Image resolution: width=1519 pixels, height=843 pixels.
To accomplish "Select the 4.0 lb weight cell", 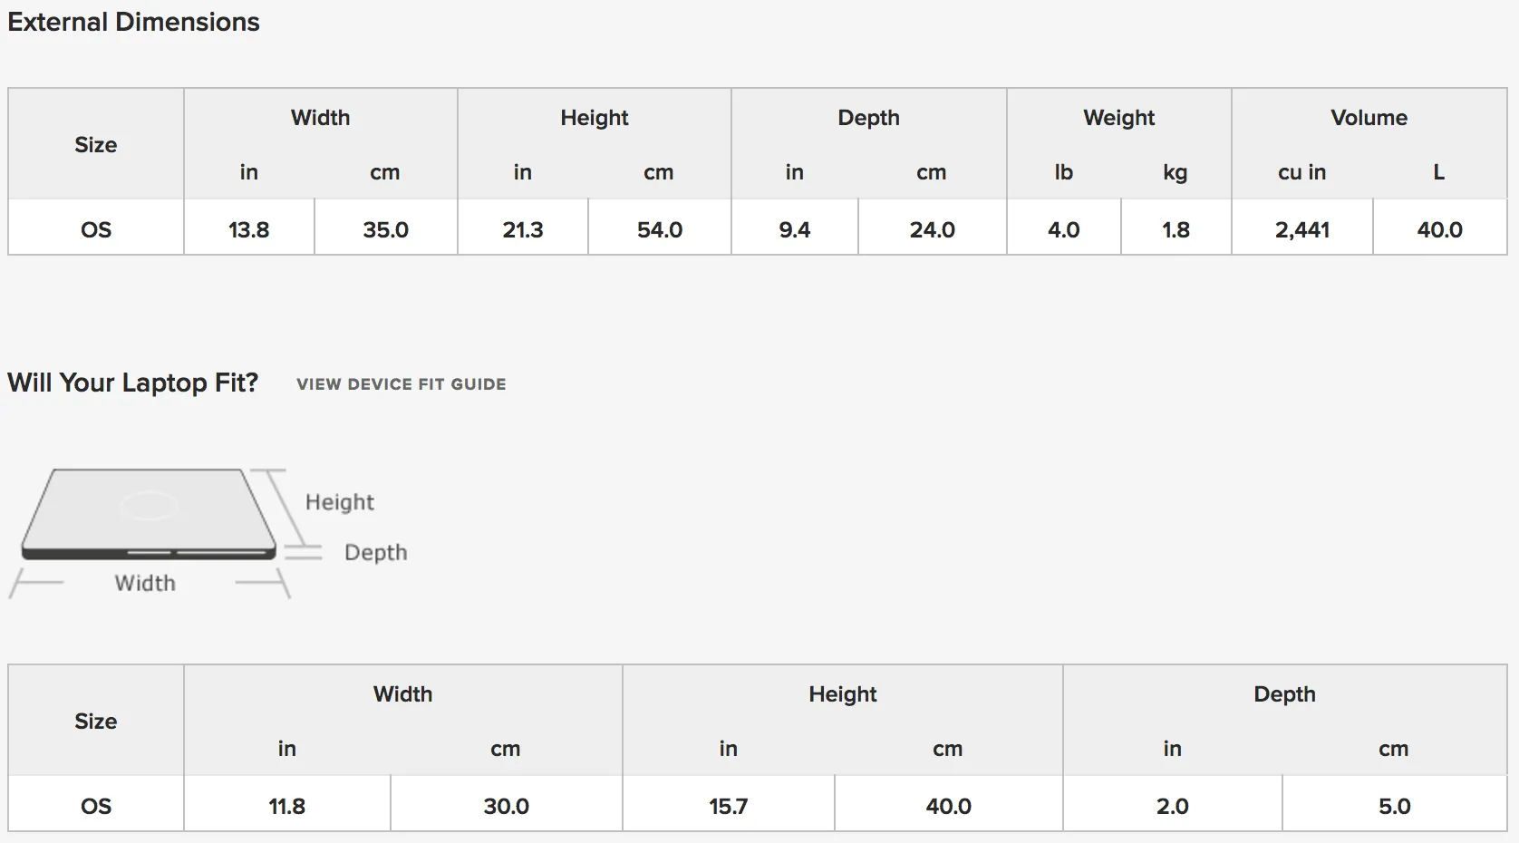I will [1064, 229].
